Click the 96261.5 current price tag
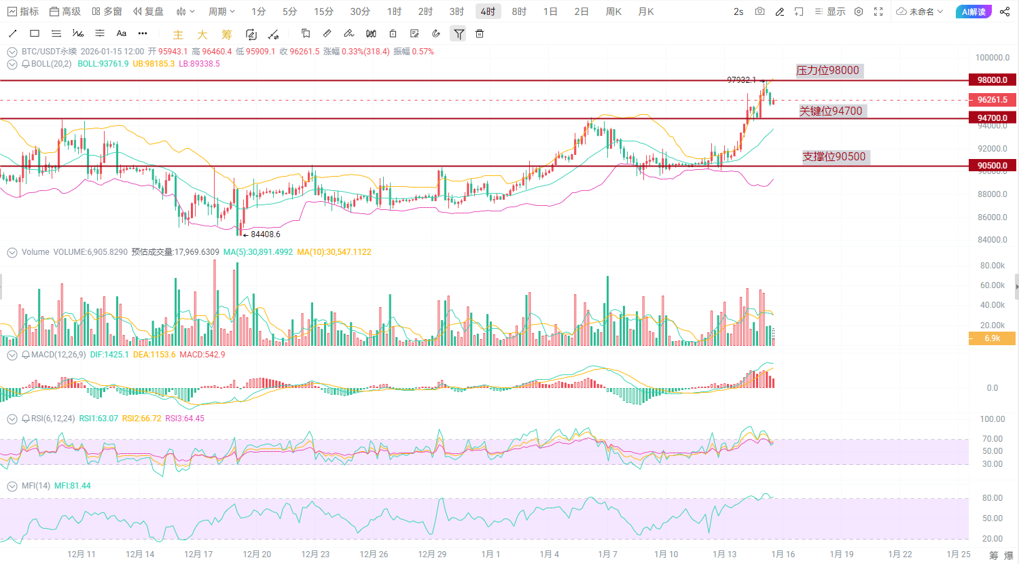The width and height of the screenshot is (1019, 564). [x=993, y=100]
